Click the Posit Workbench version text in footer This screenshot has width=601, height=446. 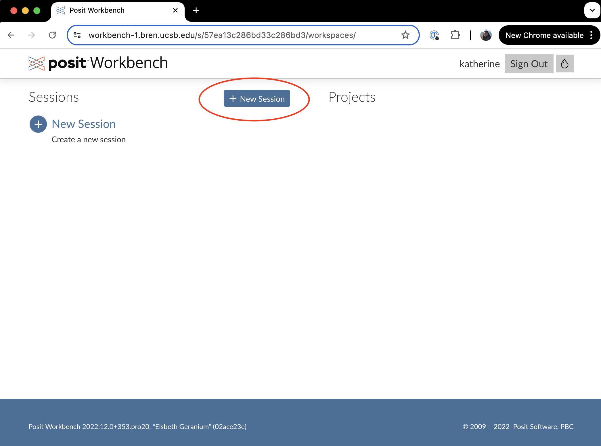pyautogui.click(x=137, y=427)
